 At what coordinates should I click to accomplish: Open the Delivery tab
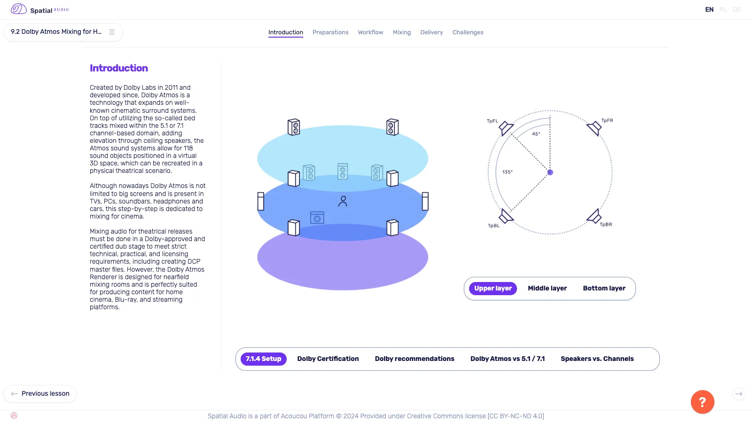pyautogui.click(x=431, y=32)
